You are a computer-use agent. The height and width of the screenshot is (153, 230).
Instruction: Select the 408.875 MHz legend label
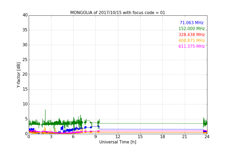click(x=192, y=41)
